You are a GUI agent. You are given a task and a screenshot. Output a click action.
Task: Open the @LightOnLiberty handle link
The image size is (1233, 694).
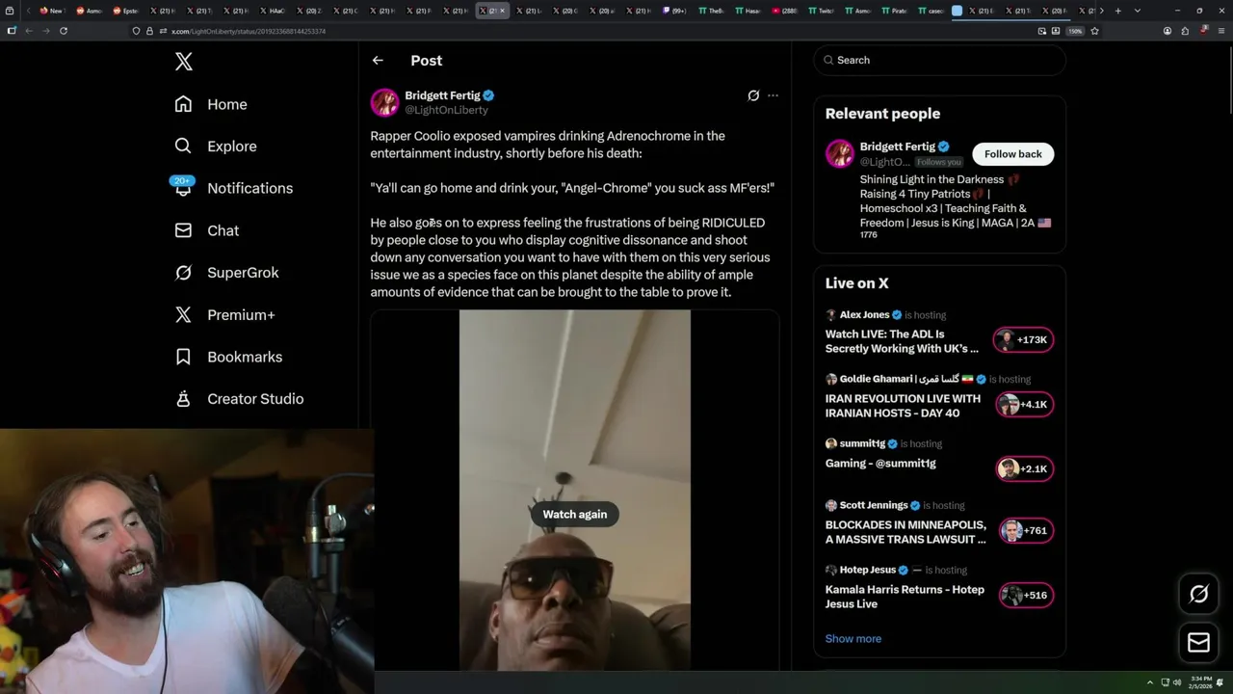click(446, 110)
